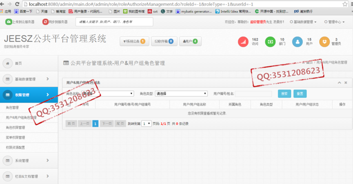Click the 尾页 pagination button

point(120,124)
